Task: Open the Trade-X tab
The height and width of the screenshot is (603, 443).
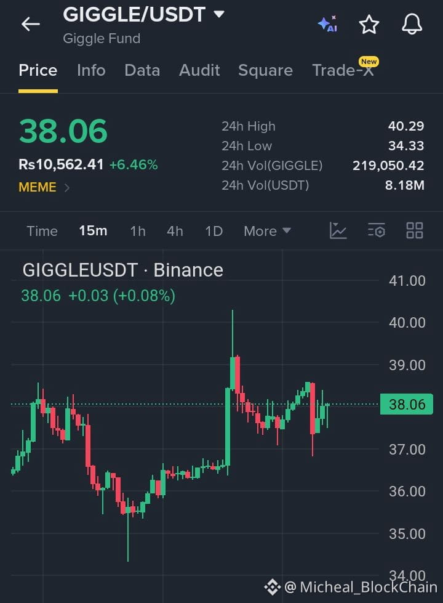Action: pyautogui.click(x=343, y=70)
